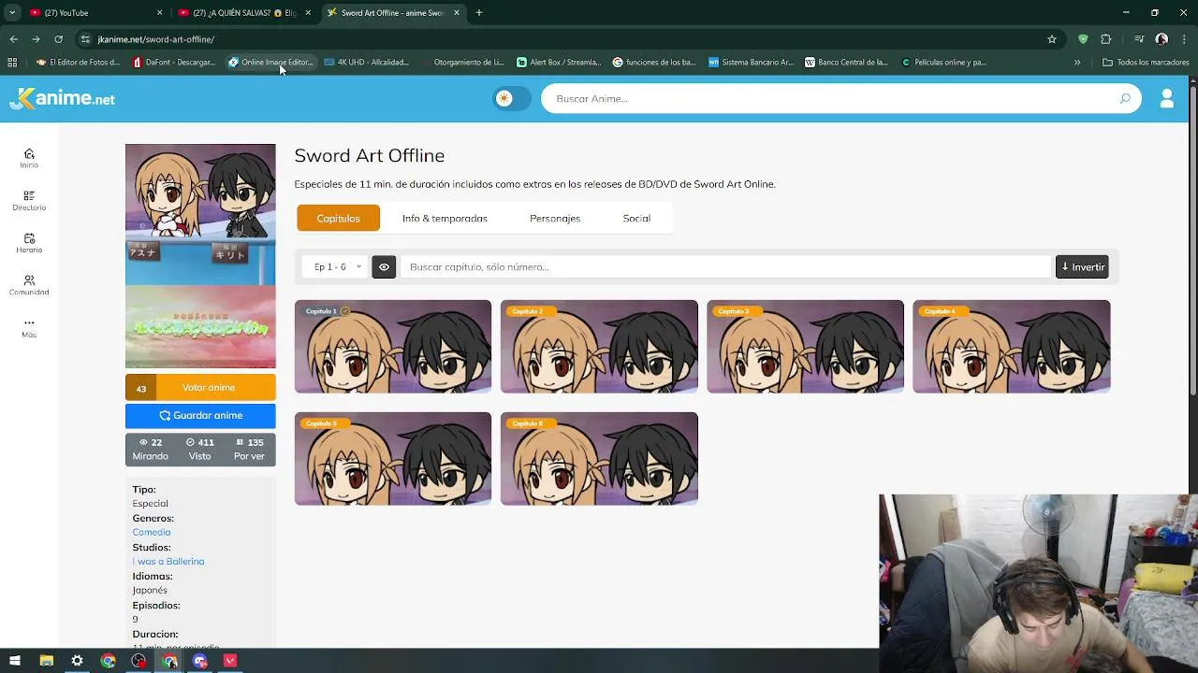This screenshot has width=1198, height=673.
Task: Open the tab search dropdown arrow
Action: [x=11, y=12]
